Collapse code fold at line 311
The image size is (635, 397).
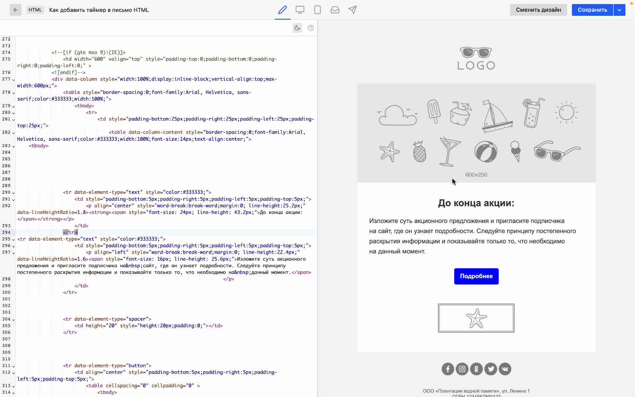coord(14,366)
